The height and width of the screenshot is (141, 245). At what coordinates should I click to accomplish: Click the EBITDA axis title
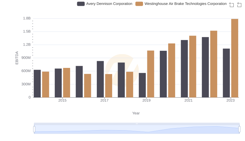click(17, 58)
